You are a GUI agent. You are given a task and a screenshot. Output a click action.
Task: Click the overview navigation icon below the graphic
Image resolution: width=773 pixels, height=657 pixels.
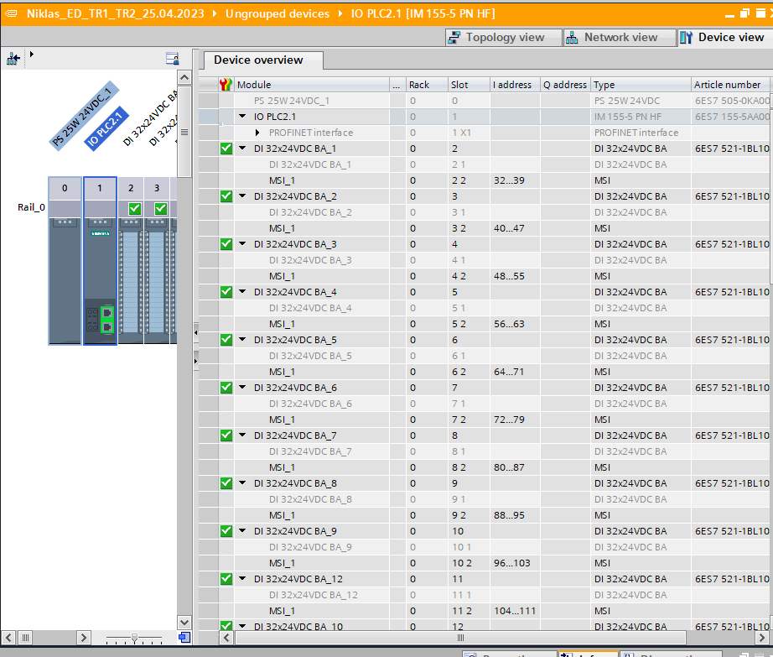click(184, 637)
